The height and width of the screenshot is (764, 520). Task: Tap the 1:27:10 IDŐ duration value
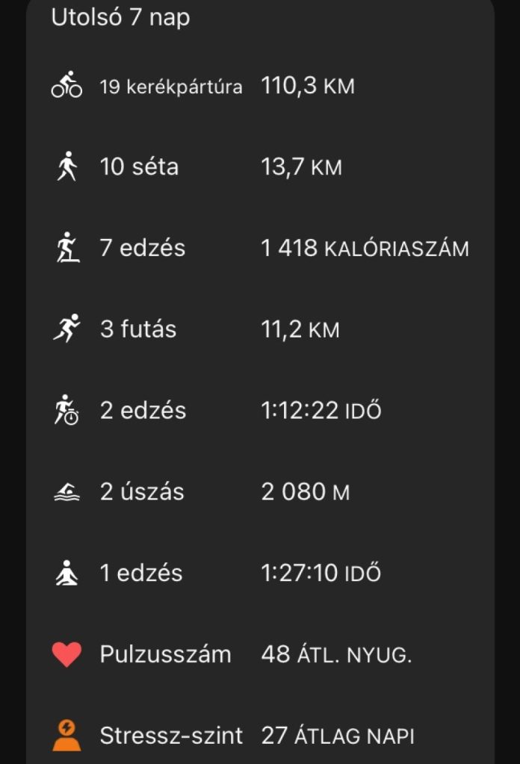tap(321, 574)
